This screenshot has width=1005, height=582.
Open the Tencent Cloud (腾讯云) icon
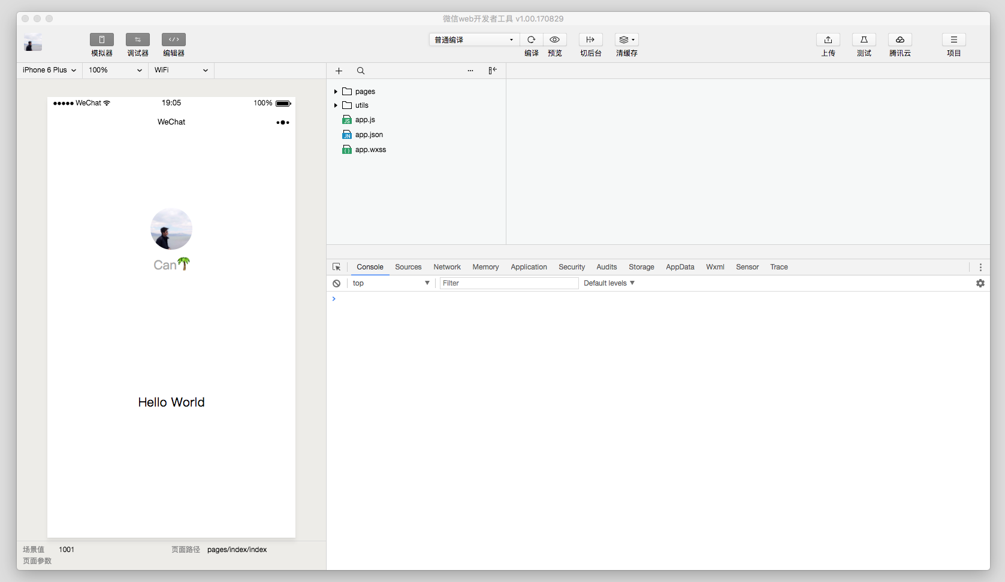click(900, 40)
